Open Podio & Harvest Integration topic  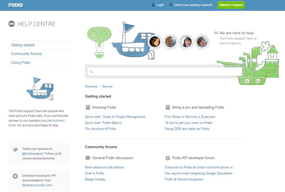(x=184, y=179)
